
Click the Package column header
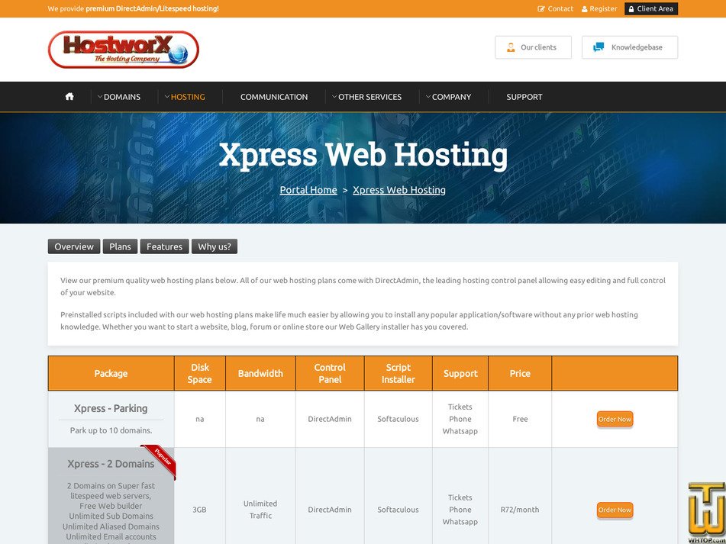pyautogui.click(x=111, y=373)
